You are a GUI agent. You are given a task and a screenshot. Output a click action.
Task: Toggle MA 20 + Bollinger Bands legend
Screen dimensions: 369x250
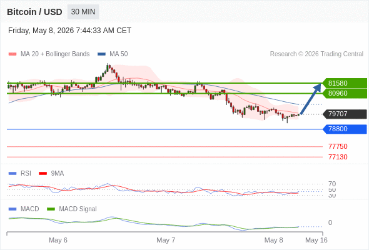click(49, 54)
